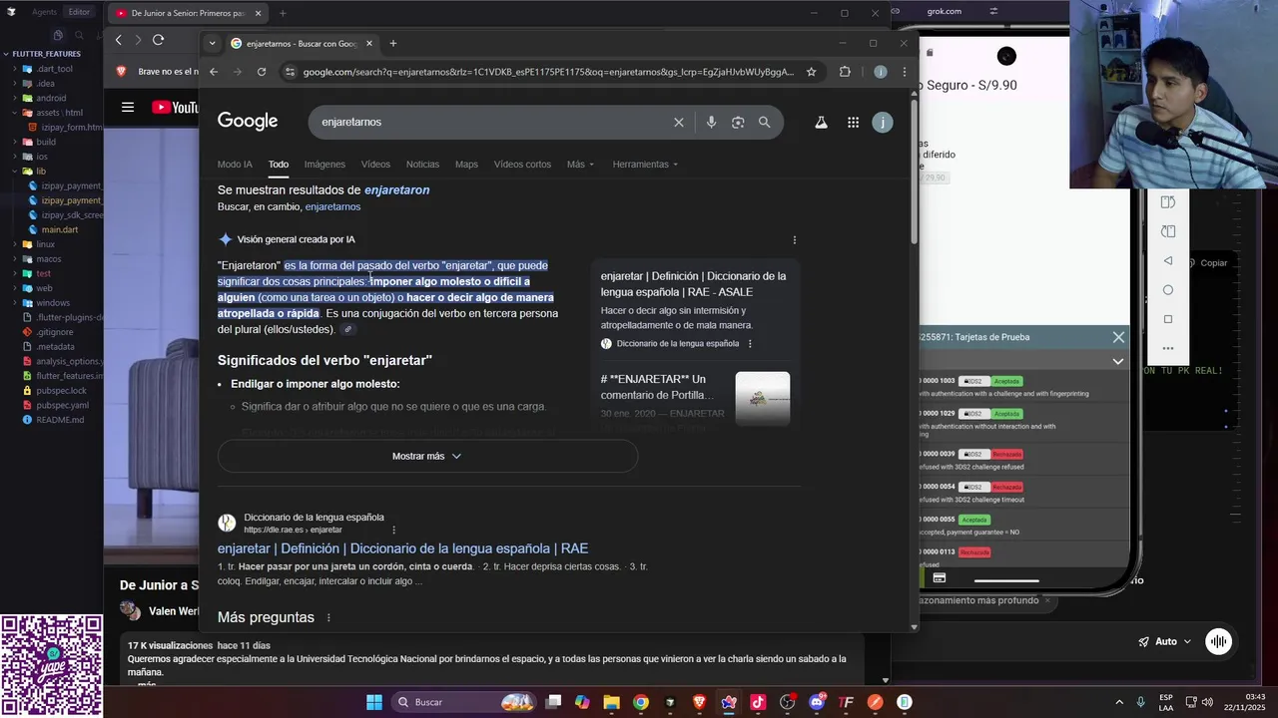Open a new Chrome tab
Image resolution: width=1278 pixels, height=718 pixels.
click(x=393, y=43)
